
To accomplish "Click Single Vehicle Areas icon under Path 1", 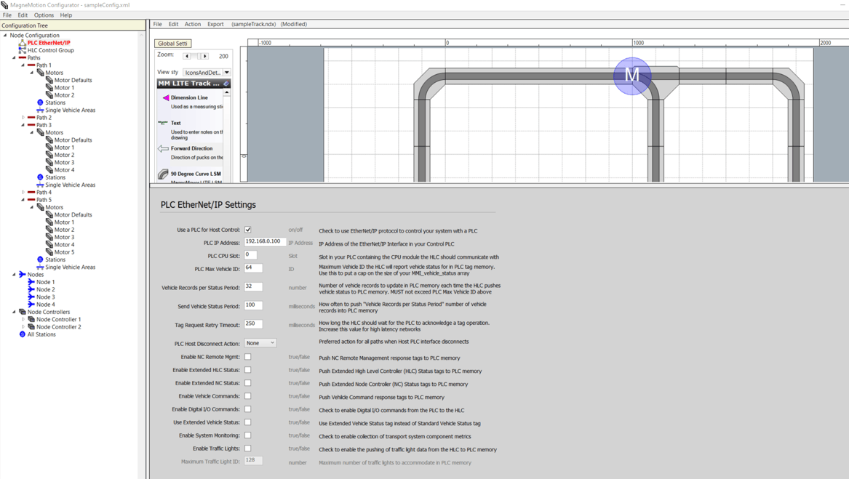I will click(40, 110).
